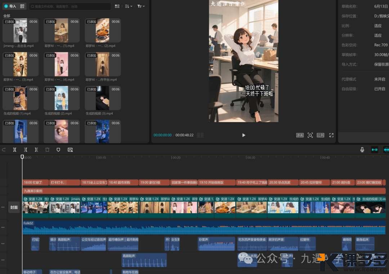This screenshot has width=389, height=274.
Task: Select the text clip 19:10 开始做晚饭
Action: tap(216, 183)
